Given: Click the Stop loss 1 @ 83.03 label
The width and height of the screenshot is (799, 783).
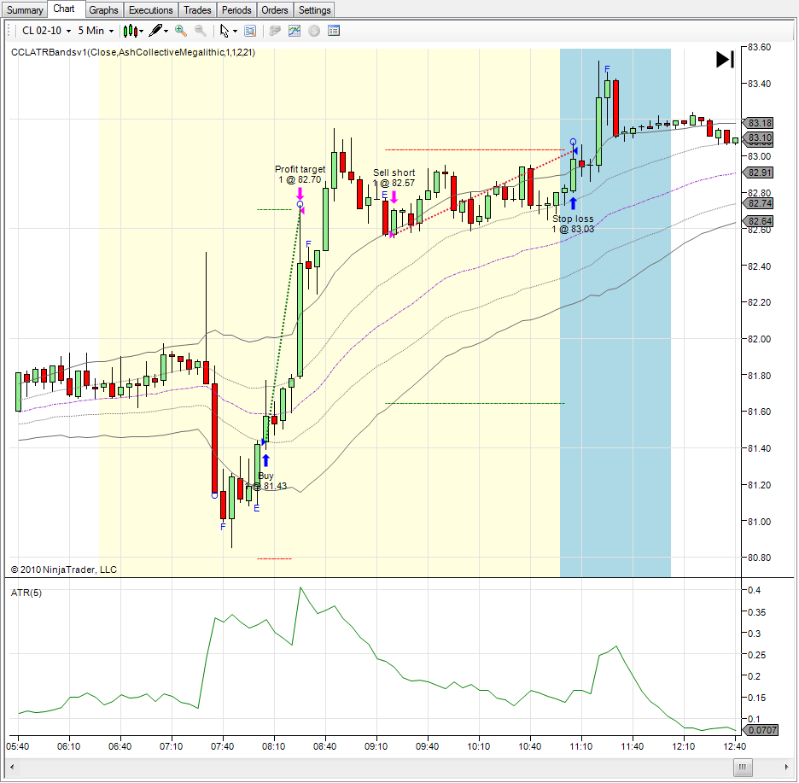Looking at the screenshot, I should [x=574, y=224].
